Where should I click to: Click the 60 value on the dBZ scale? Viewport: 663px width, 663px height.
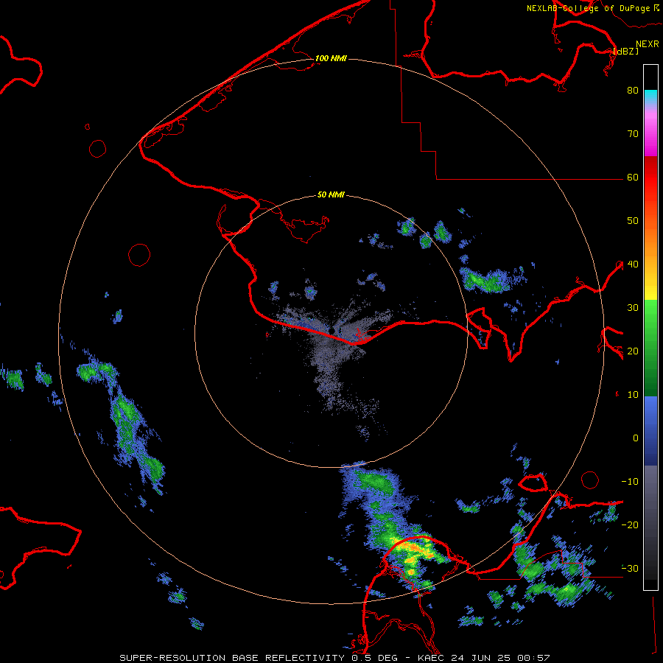pos(633,178)
